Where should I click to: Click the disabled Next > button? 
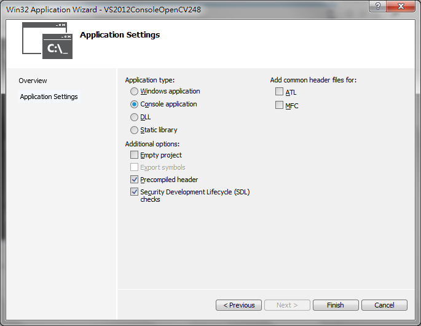(287, 305)
